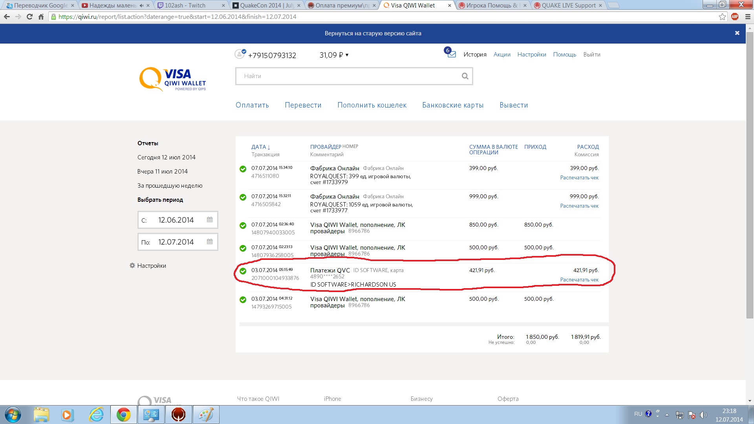This screenshot has height=424, width=754.
Task: Click the Настройки gear icon in sidebar
Action: 132,265
